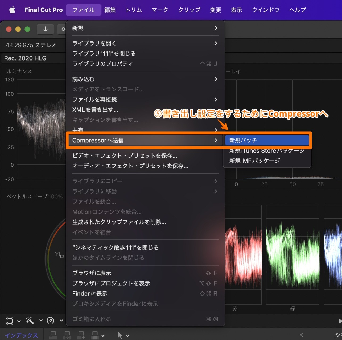Click the append clip icon
This screenshot has height=340, width=342.
tap(81, 335)
